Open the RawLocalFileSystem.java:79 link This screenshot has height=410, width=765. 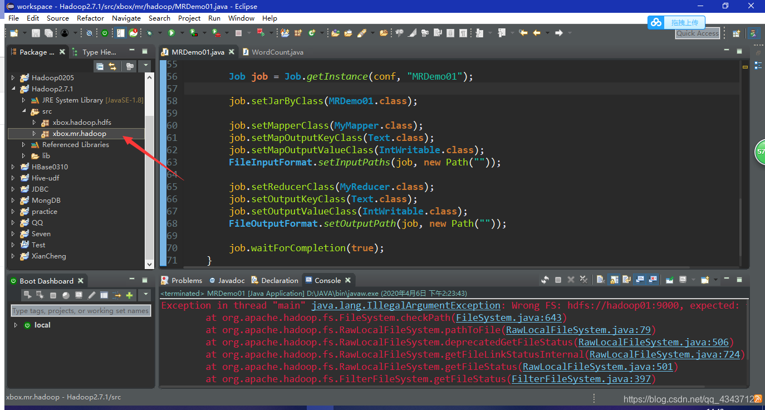(x=578, y=330)
